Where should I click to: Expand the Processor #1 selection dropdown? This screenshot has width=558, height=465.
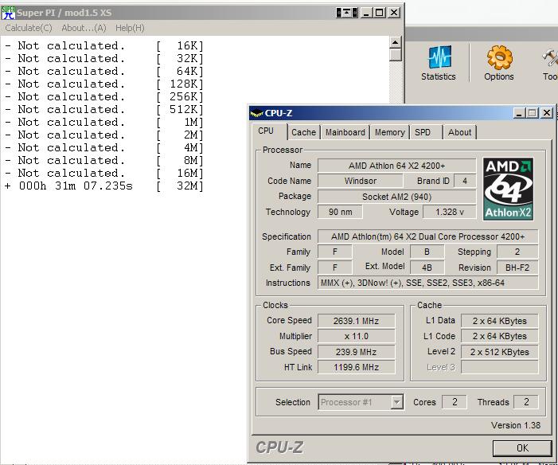[396, 402]
